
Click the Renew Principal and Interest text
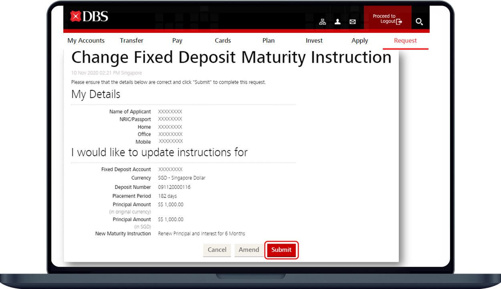click(201, 234)
